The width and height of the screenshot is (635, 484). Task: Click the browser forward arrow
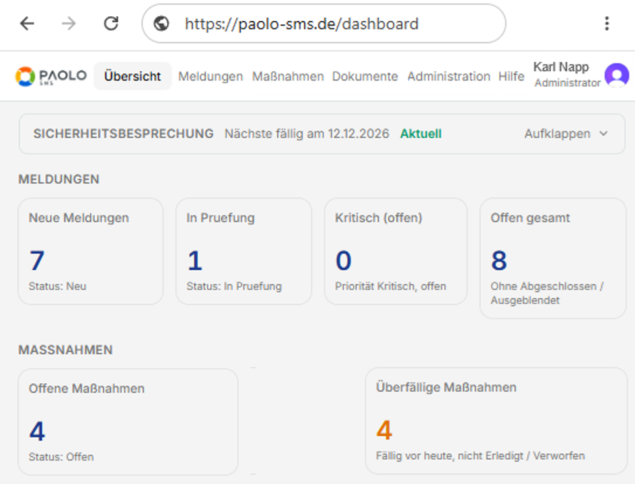[69, 24]
